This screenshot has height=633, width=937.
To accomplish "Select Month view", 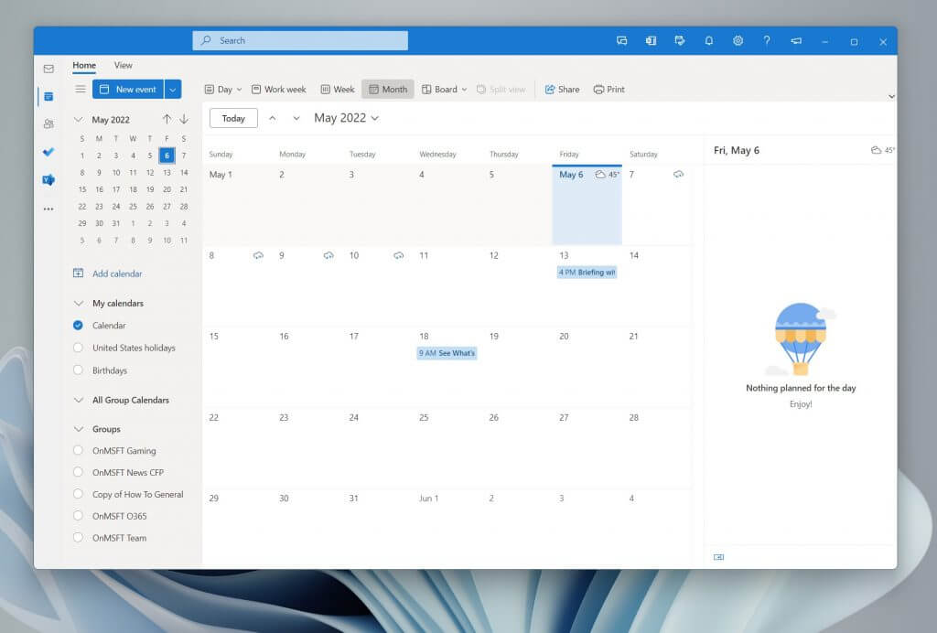I will 388,89.
